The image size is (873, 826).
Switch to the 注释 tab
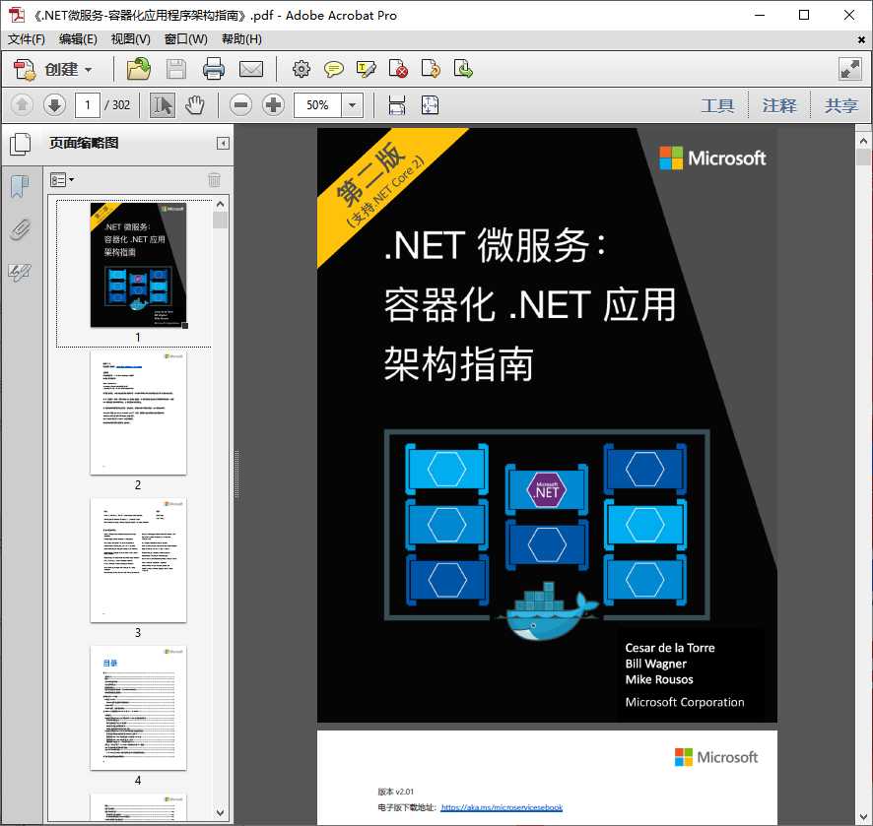(779, 105)
